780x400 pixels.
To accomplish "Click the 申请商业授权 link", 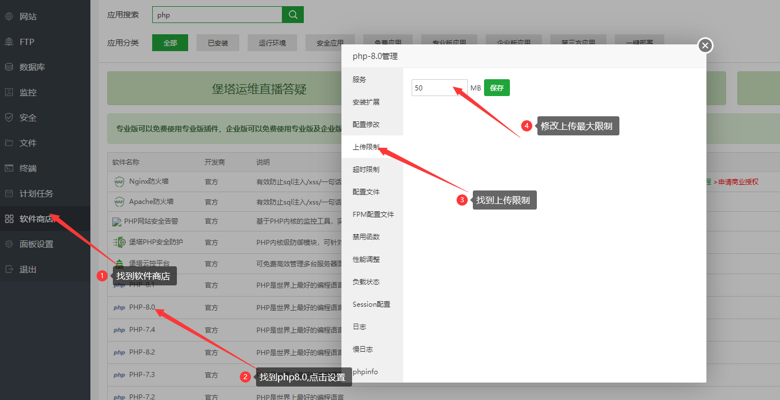I will 738,181.
